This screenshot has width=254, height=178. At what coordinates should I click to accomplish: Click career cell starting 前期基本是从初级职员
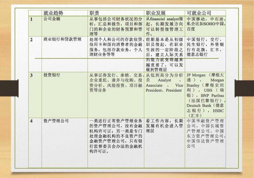click(x=164, y=54)
